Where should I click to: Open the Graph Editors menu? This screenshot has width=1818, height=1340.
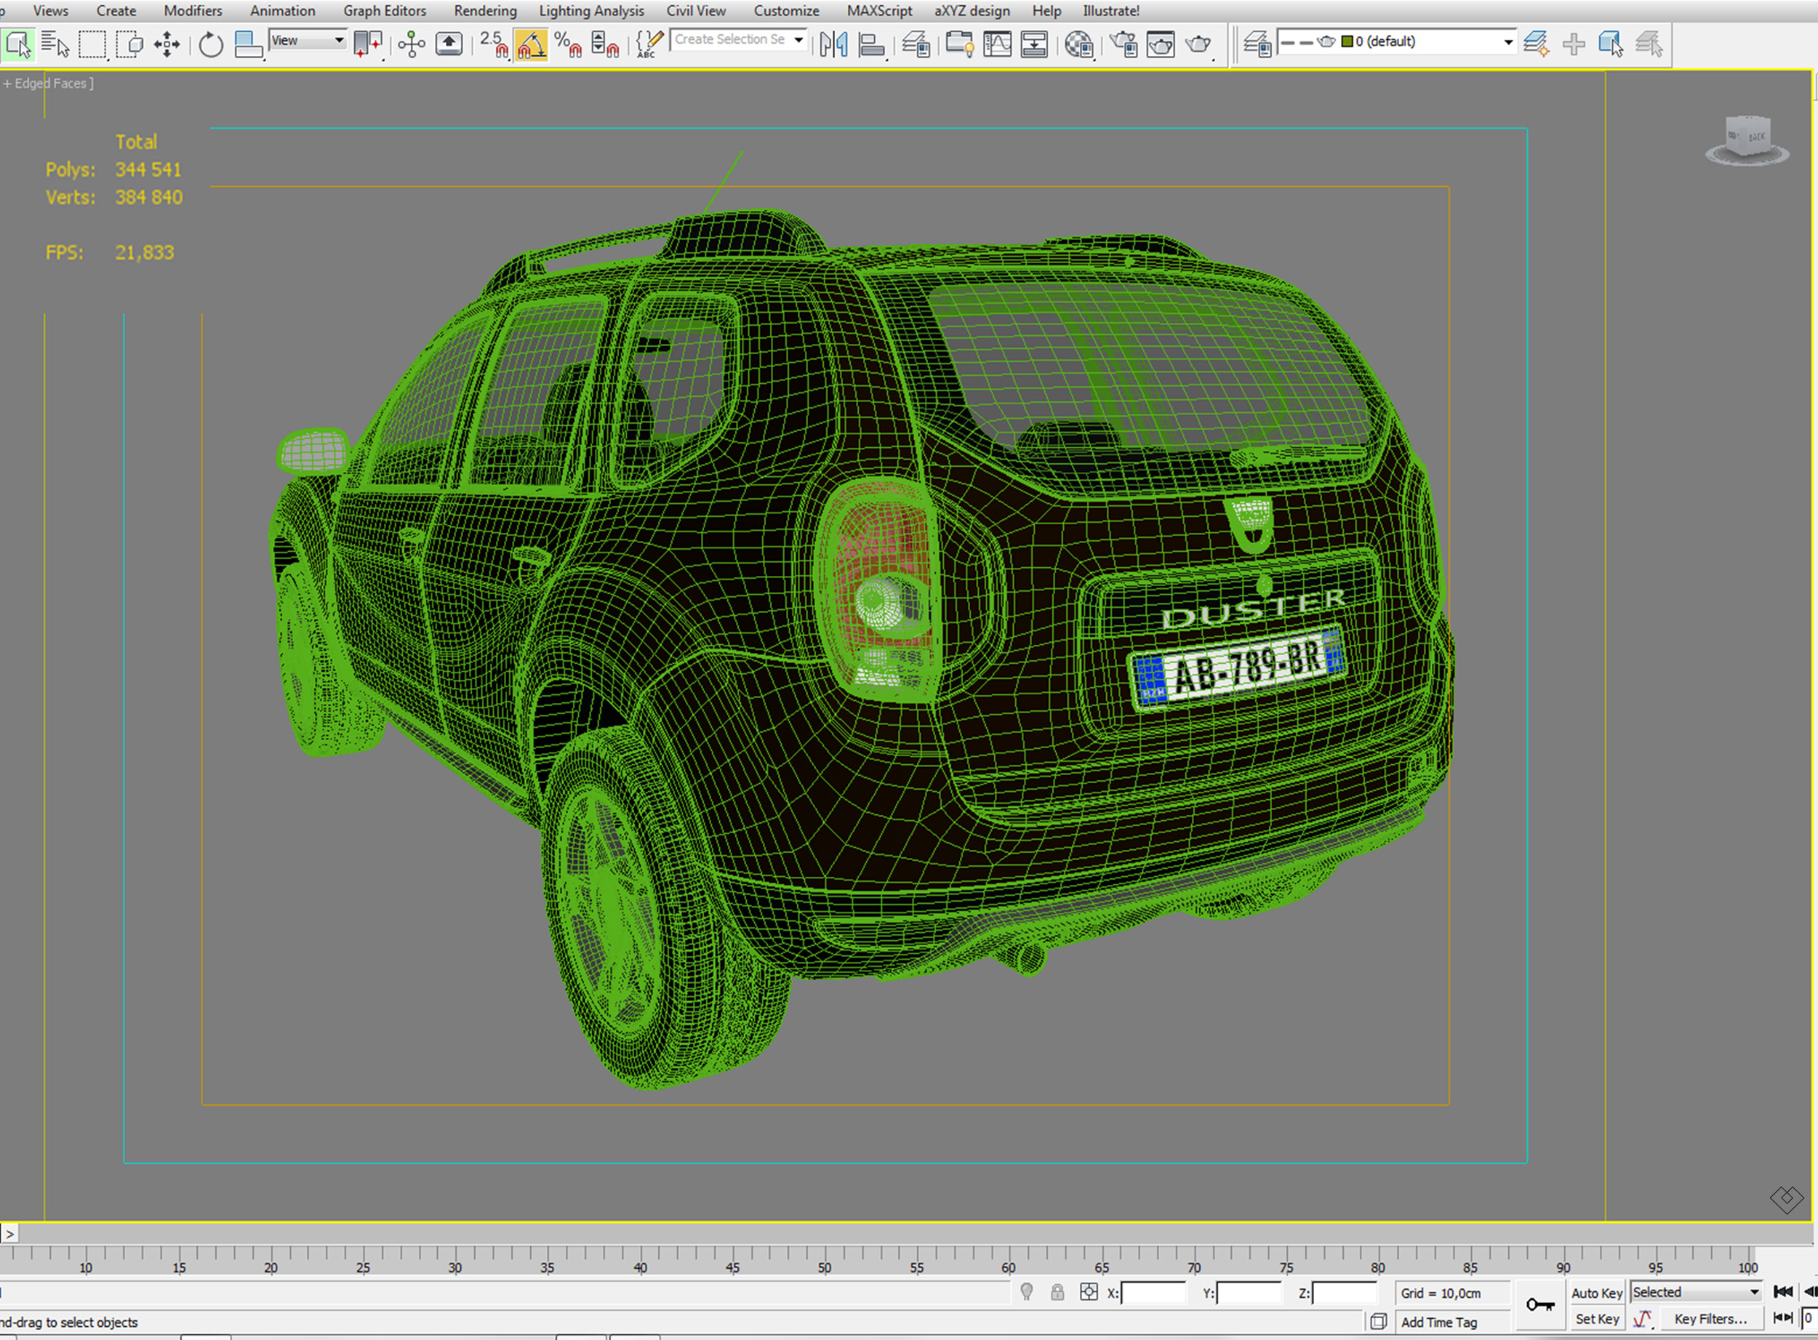pyautogui.click(x=385, y=11)
